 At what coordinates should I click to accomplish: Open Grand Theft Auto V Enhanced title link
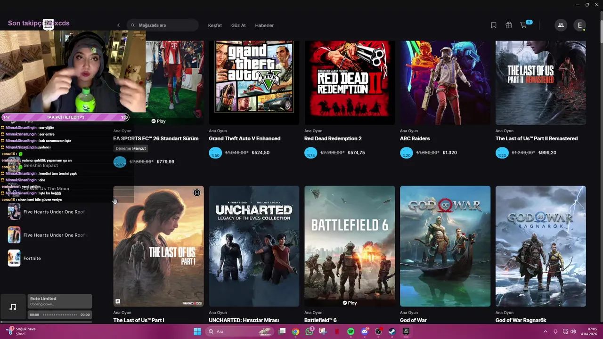(x=244, y=138)
